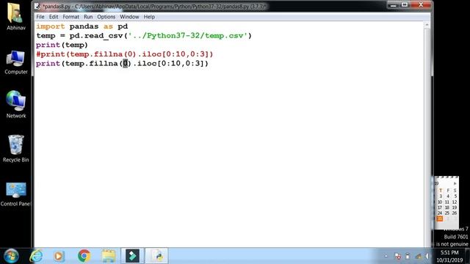This screenshot has width=470, height=264.
Task: Click highlighted 0 inside fillna parentheses
Action: pyautogui.click(x=126, y=64)
